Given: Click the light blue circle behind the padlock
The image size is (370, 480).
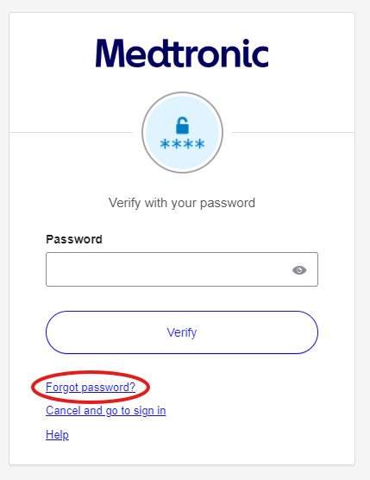Looking at the screenshot, I should click(182, 133).
